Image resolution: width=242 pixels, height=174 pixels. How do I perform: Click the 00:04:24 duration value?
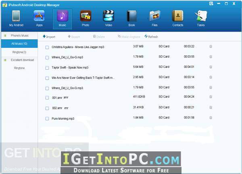click(189, 97)
